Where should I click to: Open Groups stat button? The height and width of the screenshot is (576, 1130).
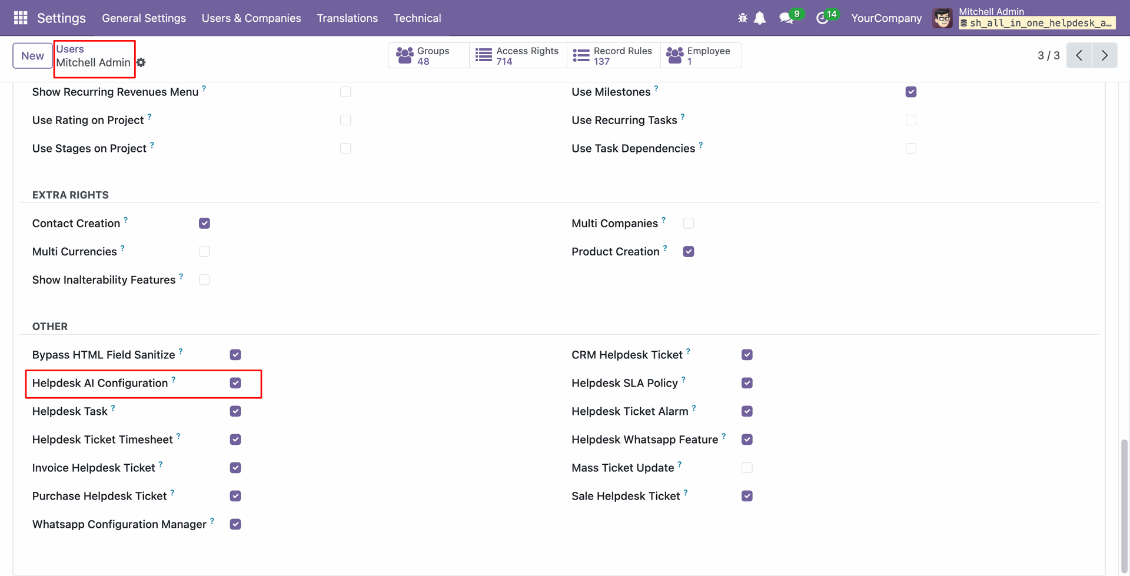pyautogui.click(x=429, y=55)
